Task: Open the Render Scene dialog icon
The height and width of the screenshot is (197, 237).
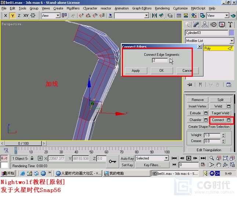Action: click(x=203, y=15)
